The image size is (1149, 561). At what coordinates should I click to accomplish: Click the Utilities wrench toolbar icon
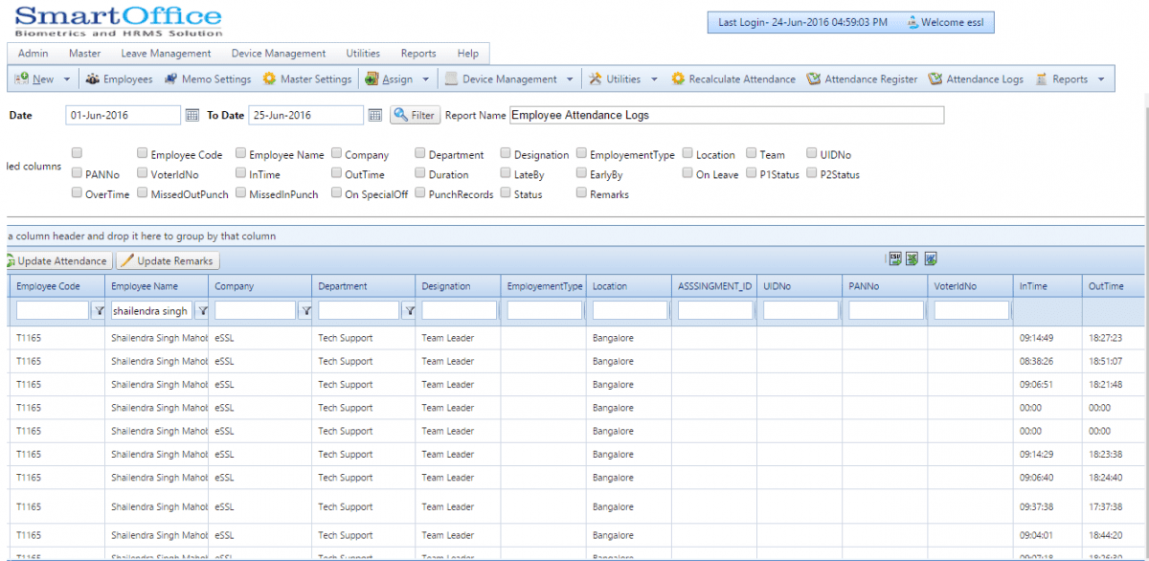(x=595, y=79)
